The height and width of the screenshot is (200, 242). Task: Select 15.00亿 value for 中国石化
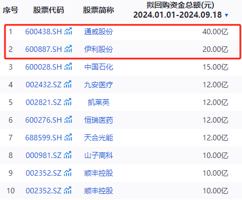[215, 67]
